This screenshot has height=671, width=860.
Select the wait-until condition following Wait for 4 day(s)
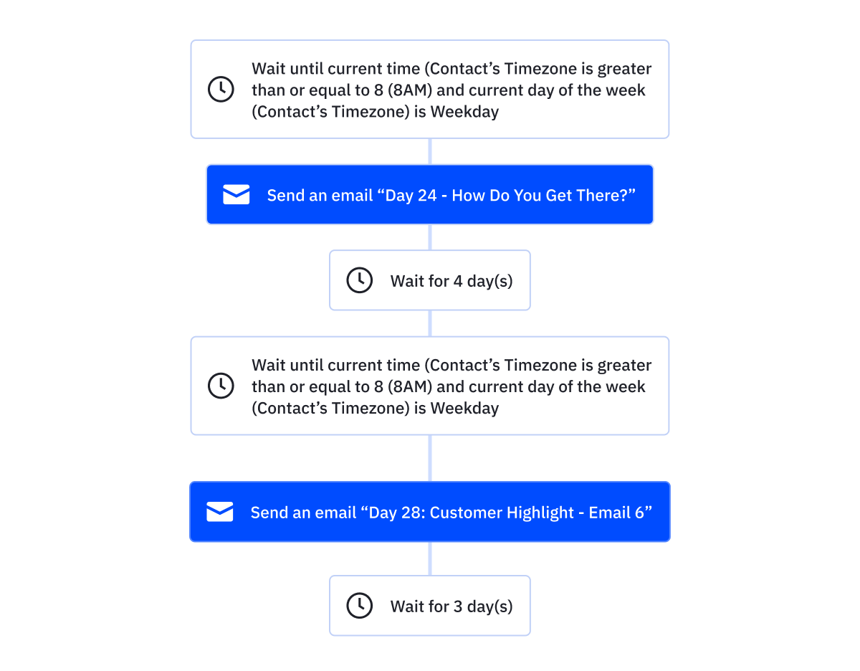click(x=430, y=386)
